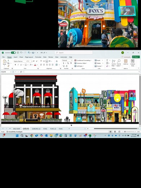Click the Paste clipboard icon
The image size is (141, 188).
(x=5, y=61)
